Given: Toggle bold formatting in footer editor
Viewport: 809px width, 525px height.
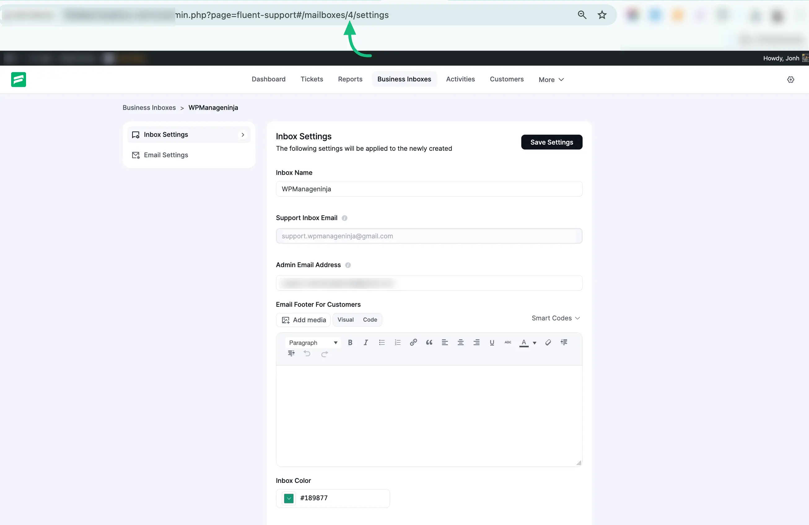Looking at the screenshot, I should tap(350, 342).
